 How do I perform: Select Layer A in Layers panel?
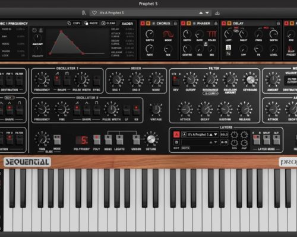[176, 134]
